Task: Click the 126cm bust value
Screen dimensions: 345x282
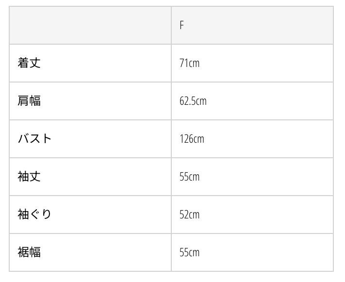Action: coord(192,139)
